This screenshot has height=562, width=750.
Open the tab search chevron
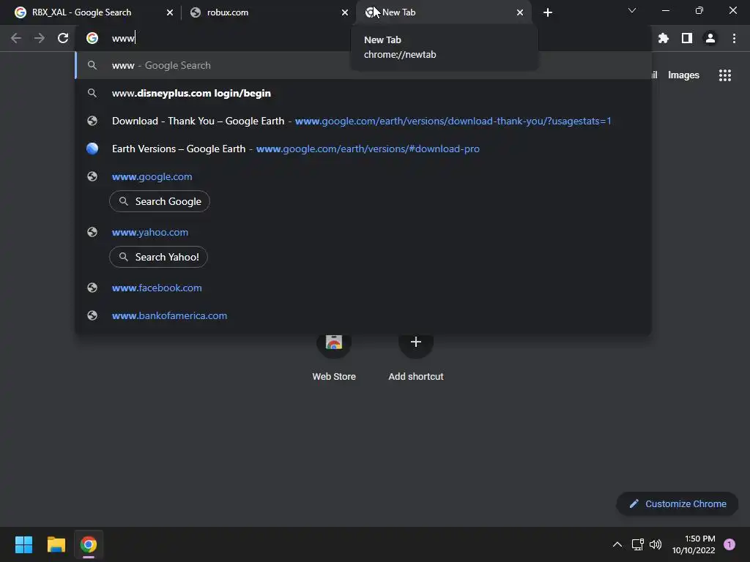pos(632,10)
